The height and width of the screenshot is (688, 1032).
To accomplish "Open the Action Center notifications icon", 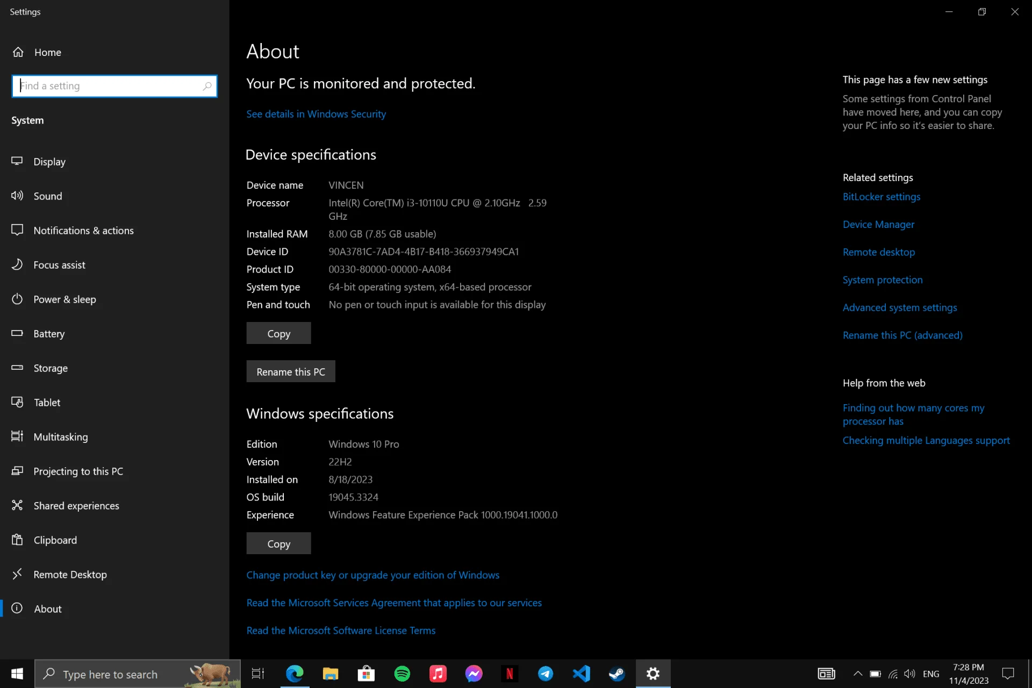I will [1008, 673].
